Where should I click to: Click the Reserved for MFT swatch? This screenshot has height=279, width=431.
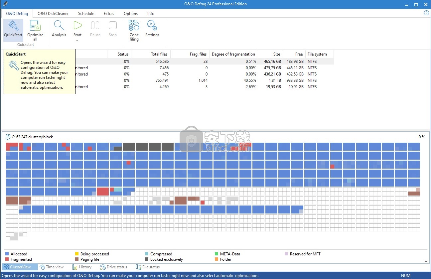tap(286, 254)
